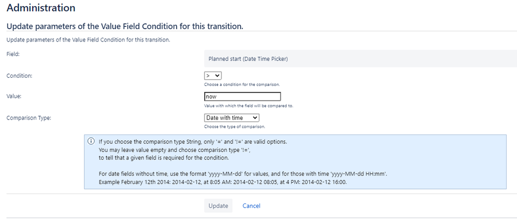Viewport: 517px width, 220px height.
Task: Click the 'Update parameters of the Value Field Condition' bold heading
Action: click(x=125, y=26)
